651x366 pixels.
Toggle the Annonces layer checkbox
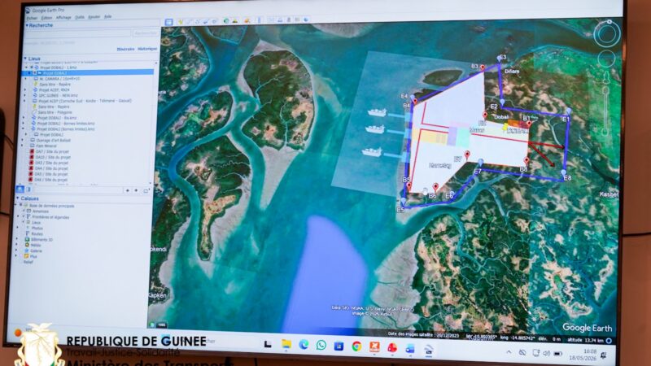(24, 211)
